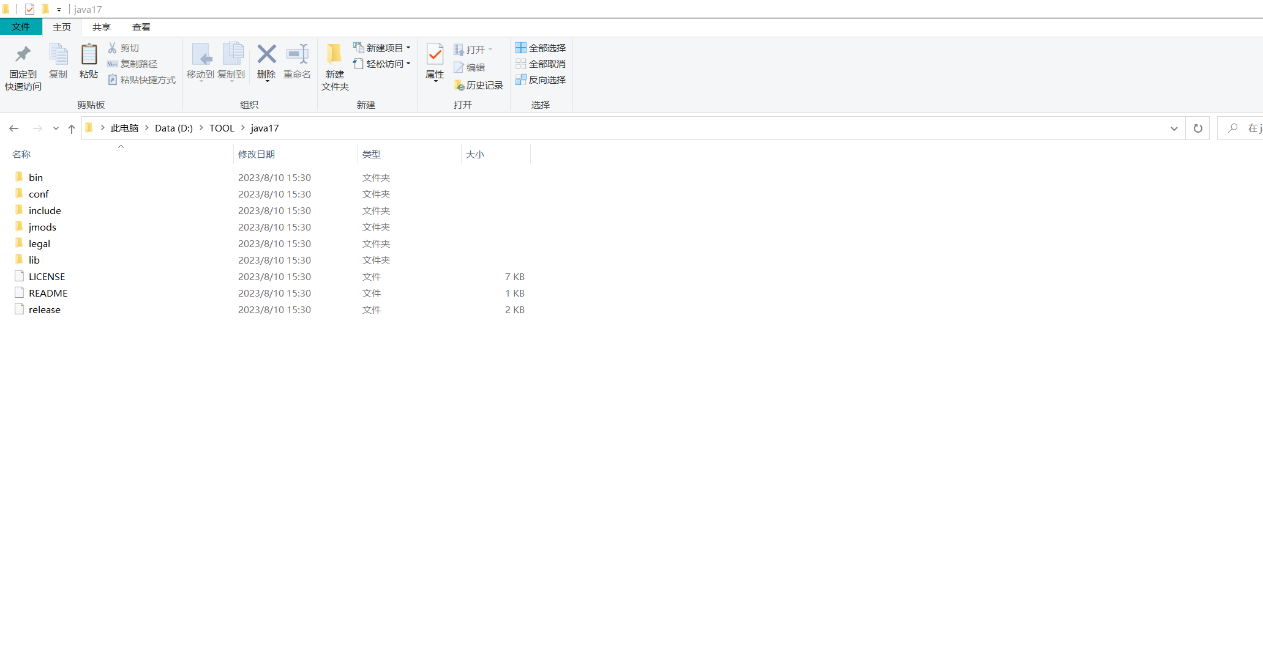The height and width of the screenshot is (647, 1263).
Task: Cut selection using the 剪切 icon
Action: pos(124,48)
